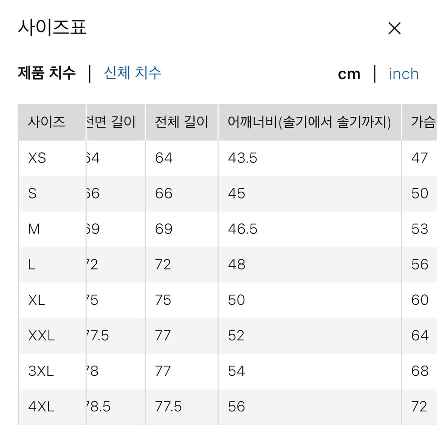Image resolution: width=437 pixels, height=425 pixels.
Task: Click the 사이즈표 dialog title
Action: [52, 27]
